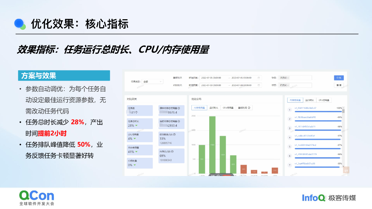Screen dimensions: 372x209
Task: Switch to the CPU使用量 tab in the right panel
Action: (324, 100)
